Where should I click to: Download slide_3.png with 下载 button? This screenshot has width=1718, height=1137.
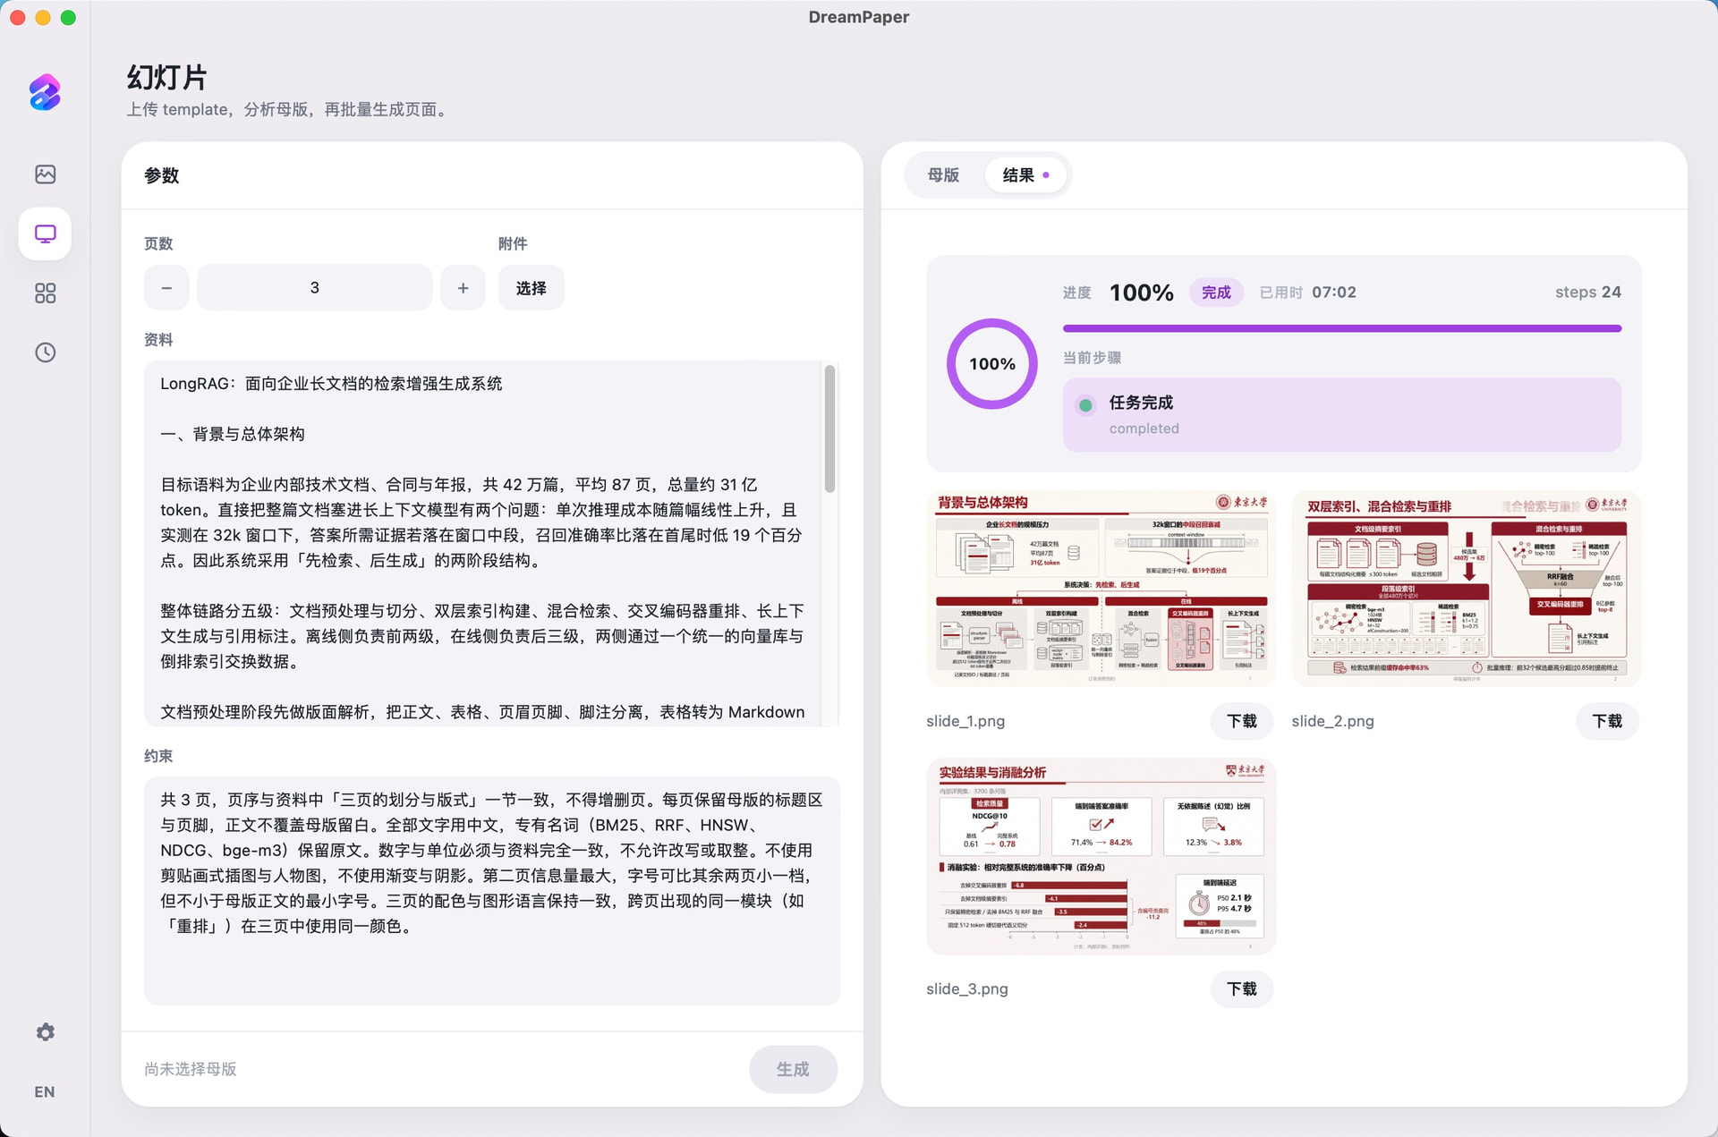(x=1242, y=989)
